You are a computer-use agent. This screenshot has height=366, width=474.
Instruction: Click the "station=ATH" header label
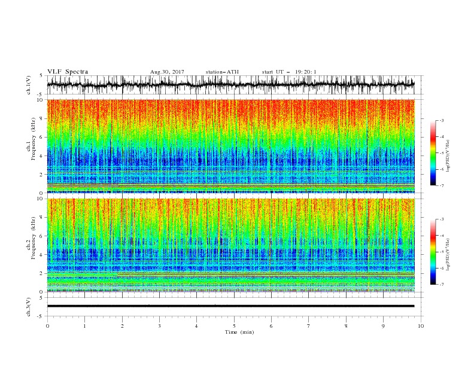point(222,72)
